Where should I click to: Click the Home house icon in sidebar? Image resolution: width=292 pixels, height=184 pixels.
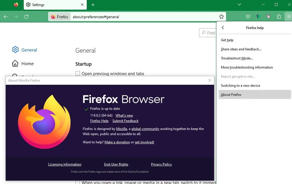click(x=15, y=63)
